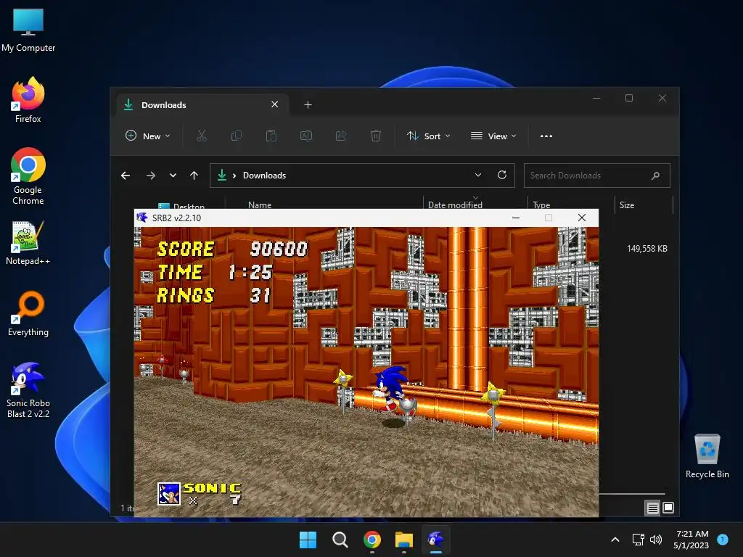Open the See more ellipsis menu
Image resolution: width=743 pixels, height=557 pixels.
pos(546,136)
